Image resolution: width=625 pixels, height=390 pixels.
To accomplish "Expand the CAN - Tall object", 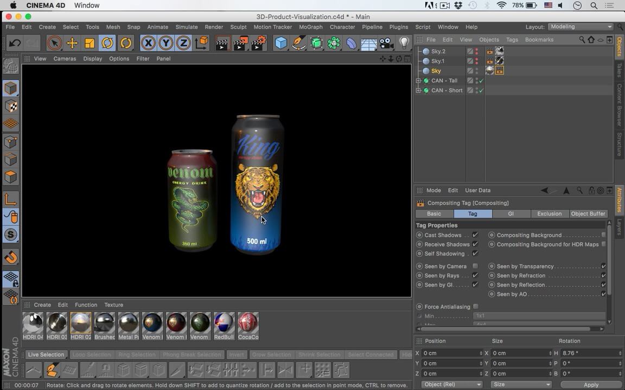I will 418,81.
